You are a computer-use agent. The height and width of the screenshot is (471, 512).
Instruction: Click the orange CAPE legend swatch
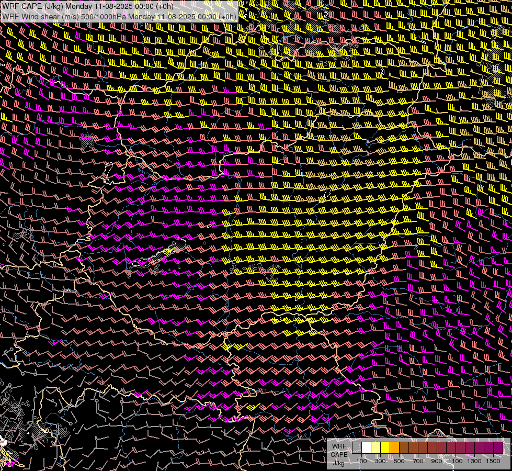pyautogui.click(x=394, y=447)
